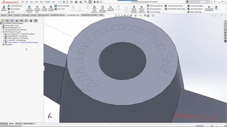Open SOLIDWORKS CAM Options
The height and width of the screenshot is (127, 227).
209,8
